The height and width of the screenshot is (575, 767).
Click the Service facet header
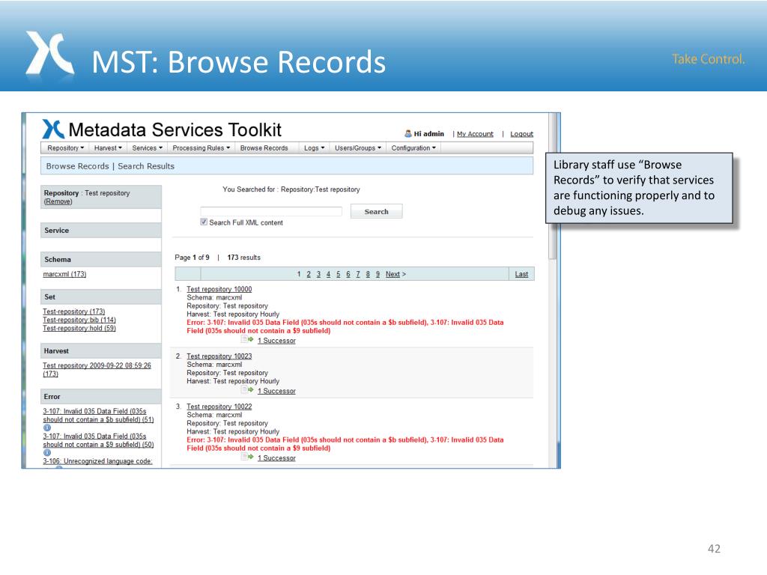[101, 231]
